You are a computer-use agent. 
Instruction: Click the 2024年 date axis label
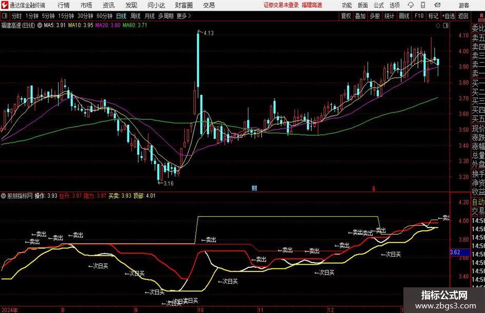click(x=9, y=310)
